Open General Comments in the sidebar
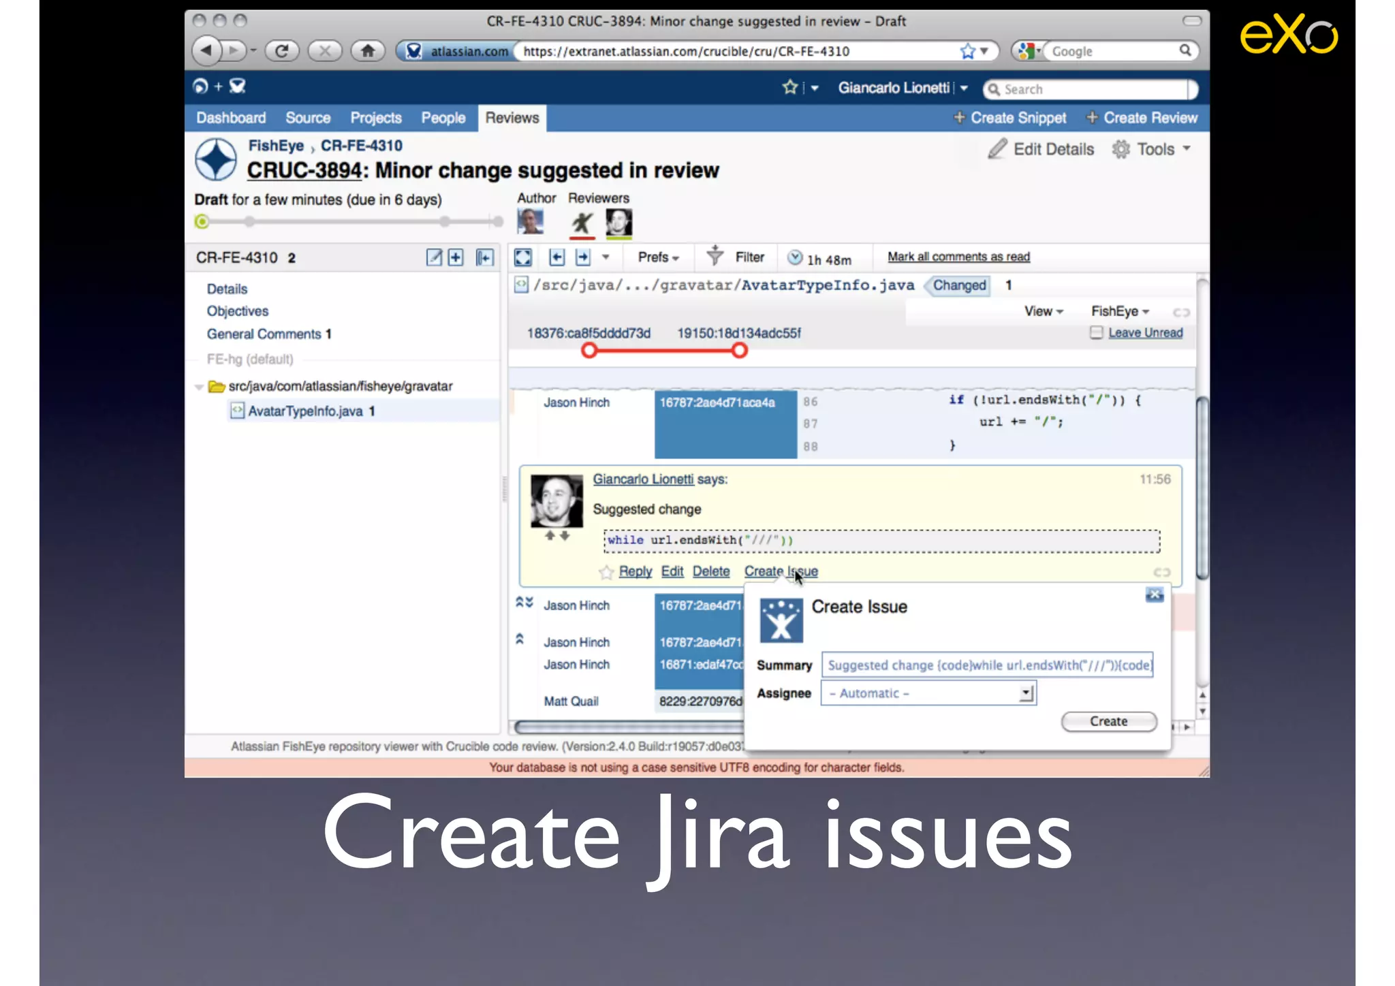 (269, 334)
